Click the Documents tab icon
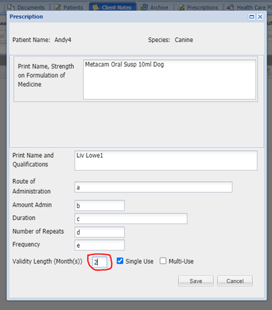The image size is (272, 310). pyautogui.click(x=11, y=7)
